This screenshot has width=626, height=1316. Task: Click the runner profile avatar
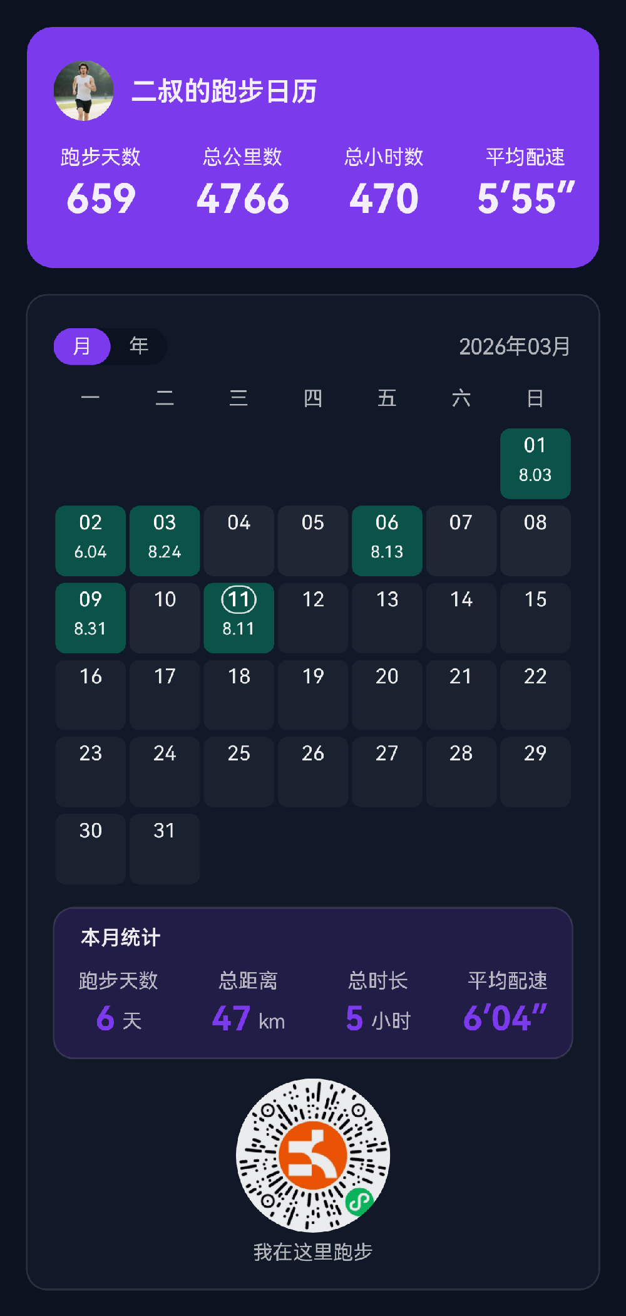click(x=84, y=91)
